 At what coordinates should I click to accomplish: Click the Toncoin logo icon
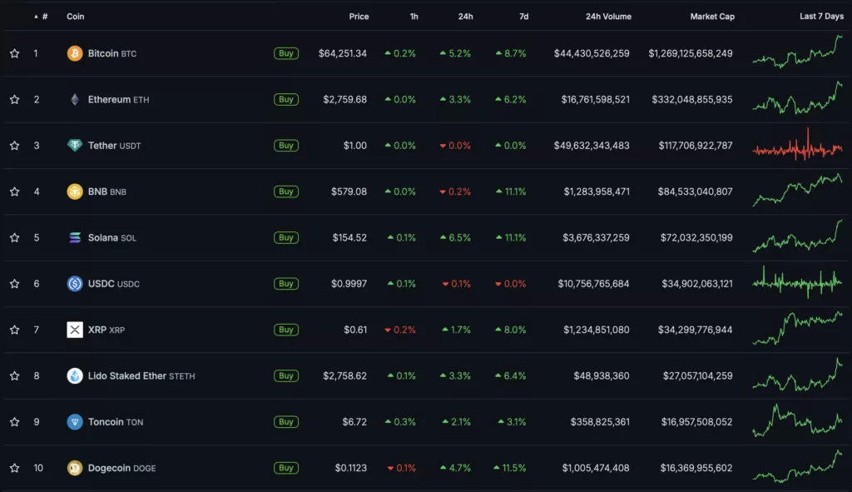(x=75, y=422)
